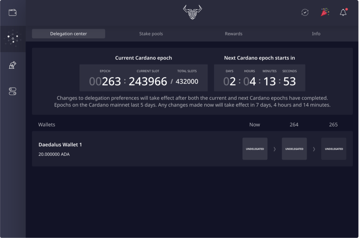Open the staking network sidebar icon

(x=13, y=39)
